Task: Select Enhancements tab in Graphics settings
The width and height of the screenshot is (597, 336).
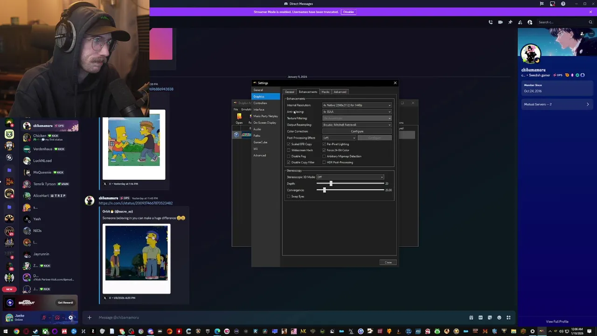Action: (308, 92)
